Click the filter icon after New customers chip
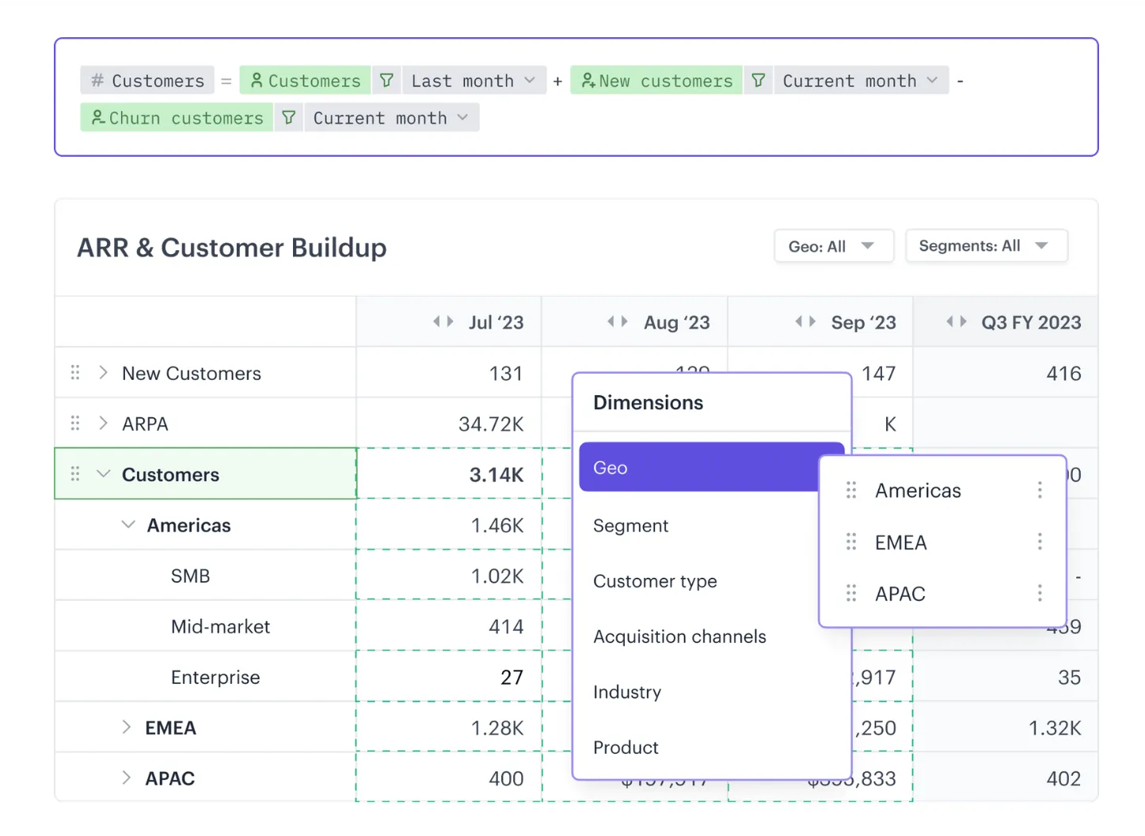Viewport: 1145px width, 836px height. click(758, 81)
